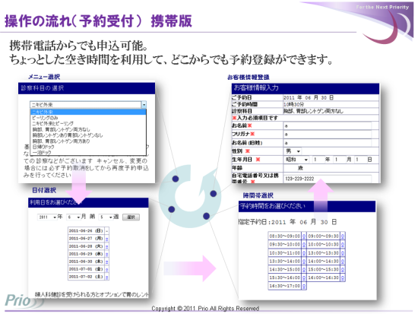Select the link for 2011-06-30 date

coord(107,262)
